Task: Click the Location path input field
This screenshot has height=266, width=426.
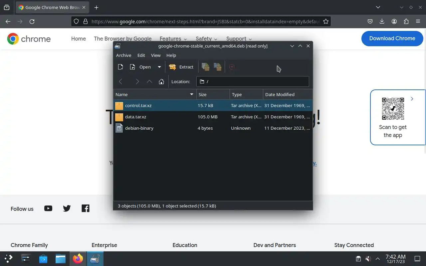Action: pos(253,81)
